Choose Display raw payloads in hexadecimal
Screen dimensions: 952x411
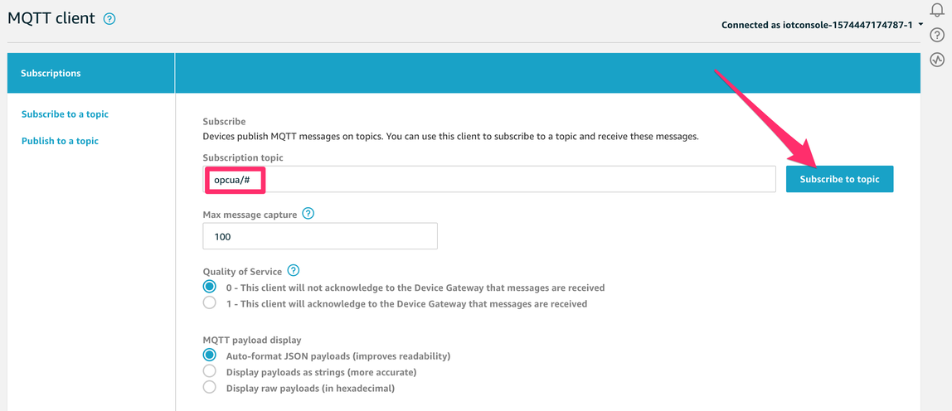[x=210, y=387]
